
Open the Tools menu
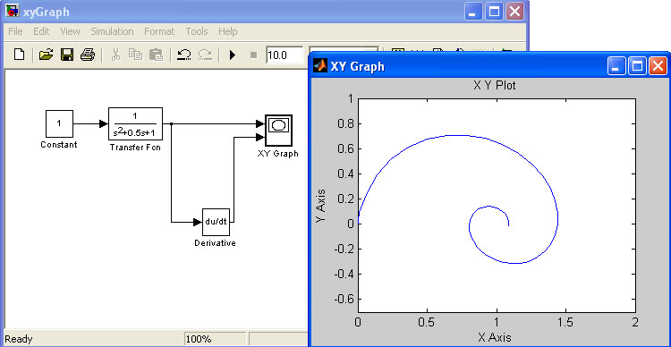pyautogui.click(x=197, y=31)
